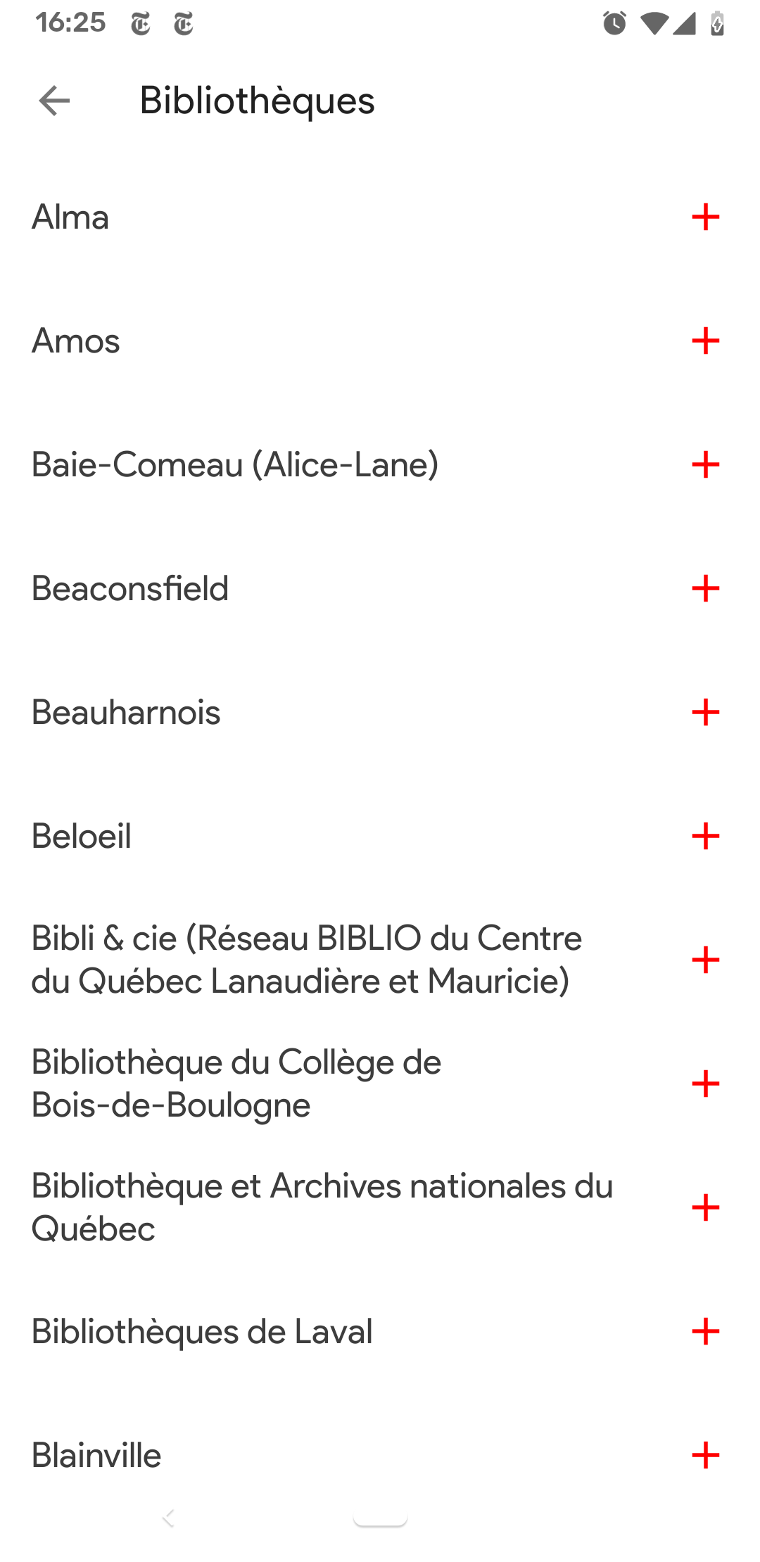Add Amos library using red plus
Image resolution: width=760 pixels, height=1562 pixels.
705,341
